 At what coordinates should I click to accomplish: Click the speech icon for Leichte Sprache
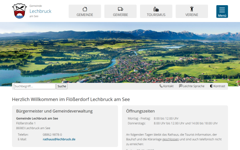point(181,86)
